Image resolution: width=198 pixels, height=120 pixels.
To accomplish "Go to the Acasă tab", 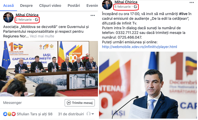I will point(8,5).
